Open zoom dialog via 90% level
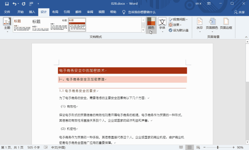This screenshot has height=150, width=249. (x=240, y=147)
